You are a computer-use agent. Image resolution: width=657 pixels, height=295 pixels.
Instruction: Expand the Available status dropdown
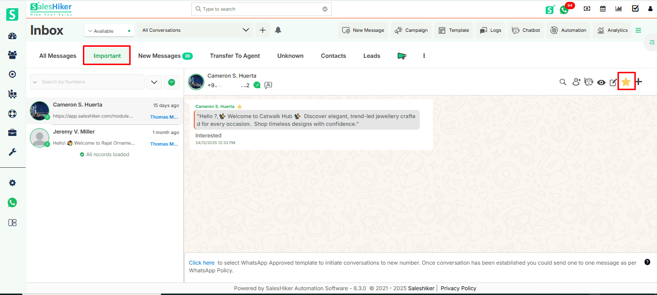point(109,31)
